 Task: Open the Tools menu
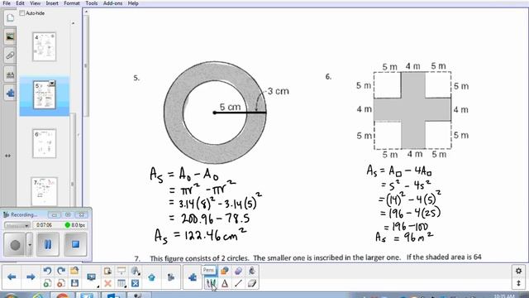tap(92, 3)
